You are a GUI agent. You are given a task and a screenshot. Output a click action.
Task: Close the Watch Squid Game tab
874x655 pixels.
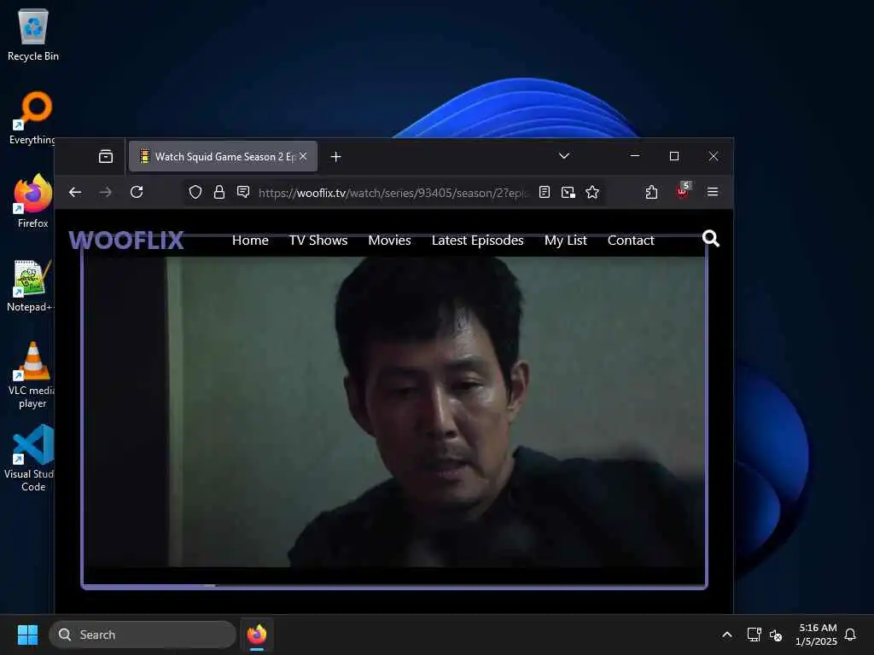(303, 157)
